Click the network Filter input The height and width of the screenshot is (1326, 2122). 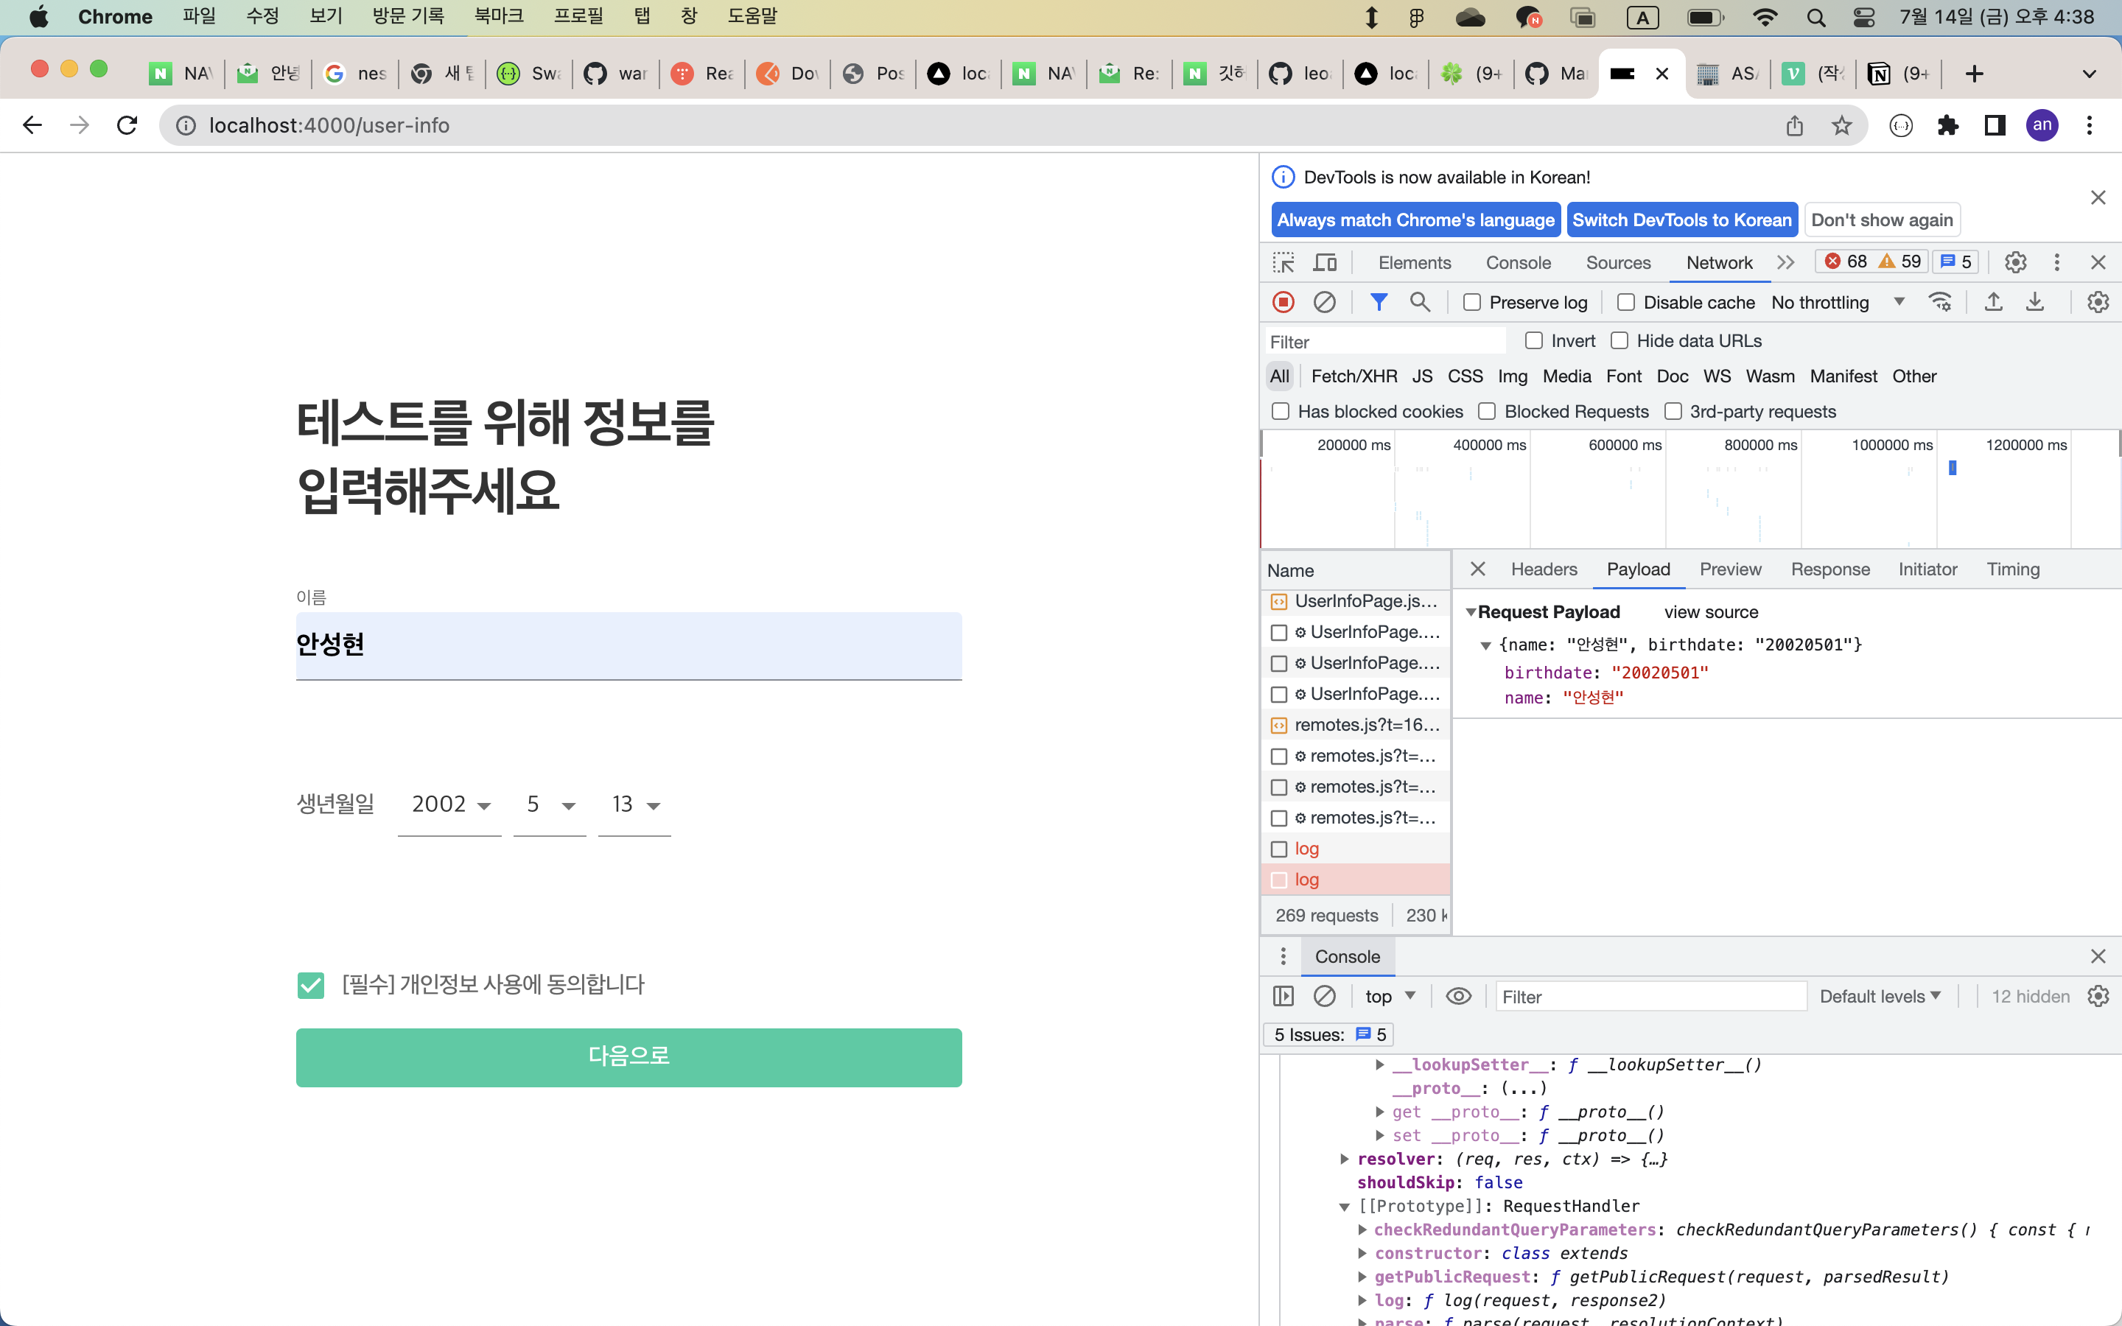(1385, 341)
